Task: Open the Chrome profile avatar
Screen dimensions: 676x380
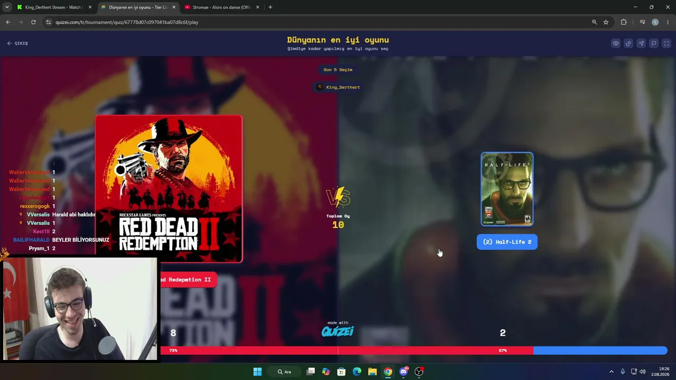Action: click(x=655, y=22)
